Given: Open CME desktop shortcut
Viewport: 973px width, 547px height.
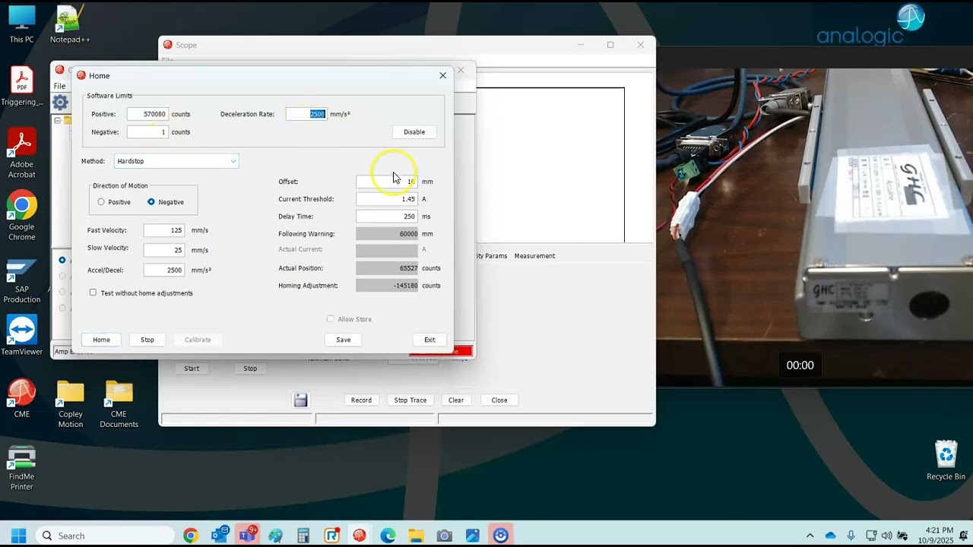Looking at the screenshot, I should pos(21,399).
